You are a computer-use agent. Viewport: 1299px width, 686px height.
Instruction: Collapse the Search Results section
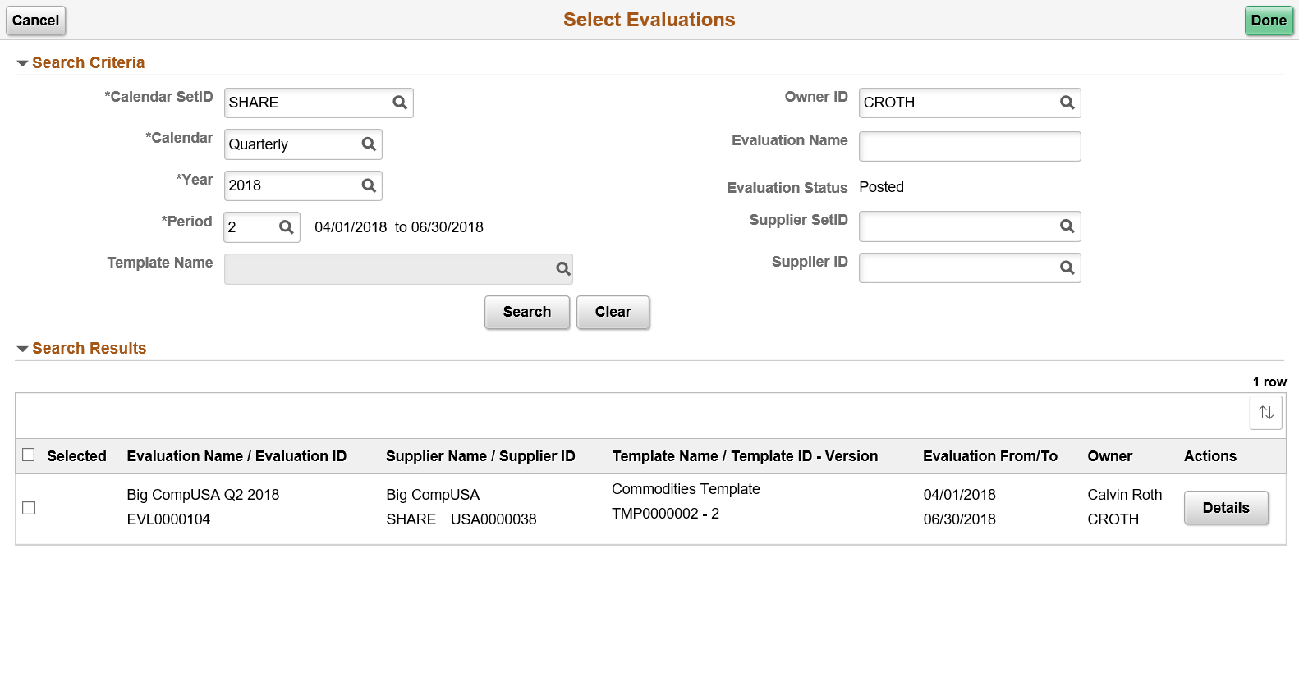(x=22, y=349)
